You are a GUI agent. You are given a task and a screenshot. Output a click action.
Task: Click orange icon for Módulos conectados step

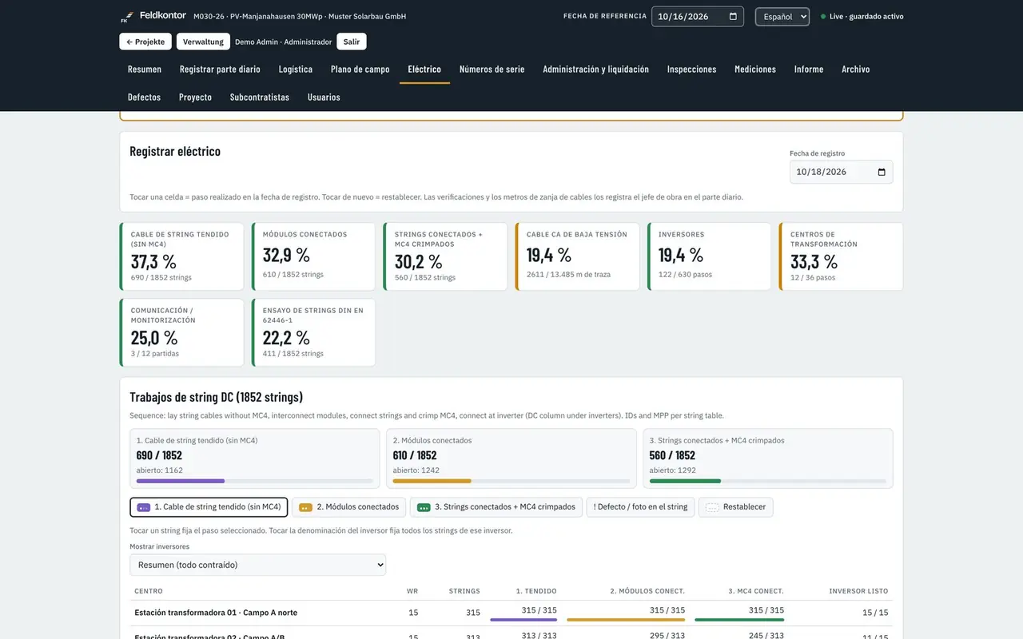point(305,507)
